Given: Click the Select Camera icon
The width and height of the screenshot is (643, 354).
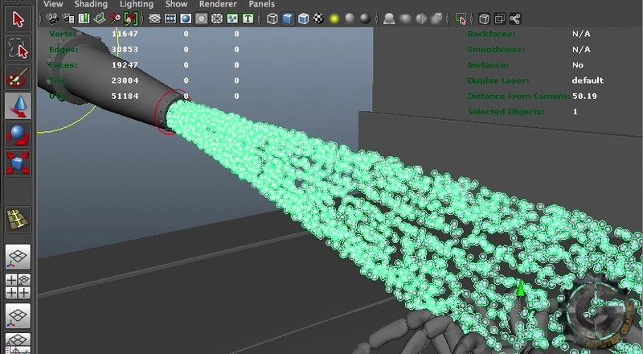Looking at the screenshot, I should [53, 18].
